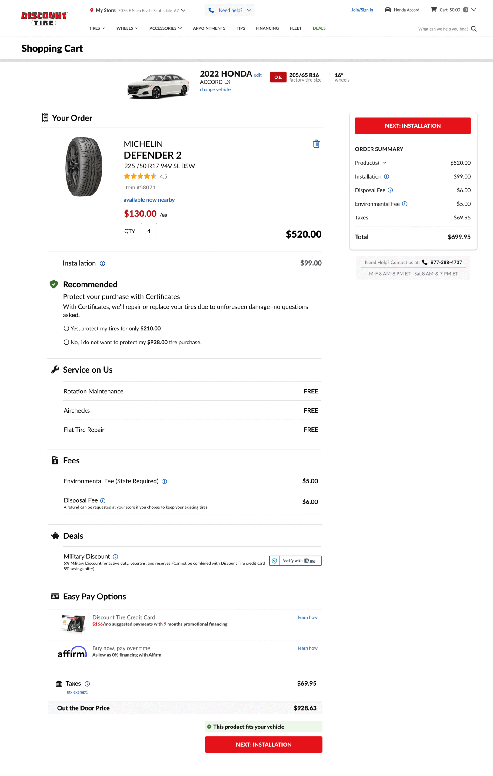Click info icon next to Military Discount

(x=115, y=557)
